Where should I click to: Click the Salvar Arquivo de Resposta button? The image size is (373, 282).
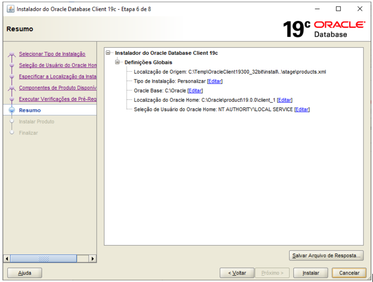326,256
